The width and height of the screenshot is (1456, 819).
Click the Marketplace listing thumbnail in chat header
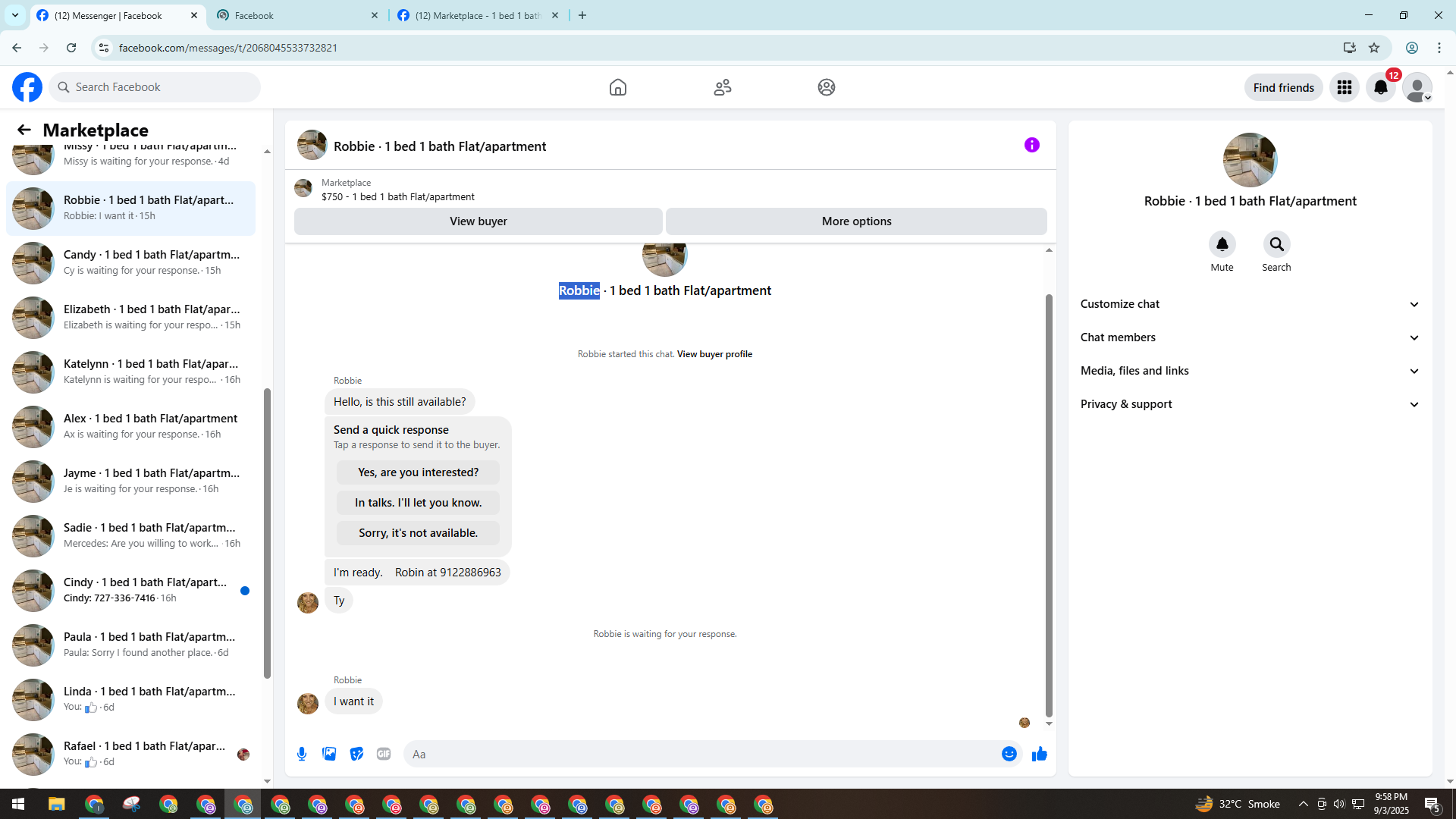(303, 188)
